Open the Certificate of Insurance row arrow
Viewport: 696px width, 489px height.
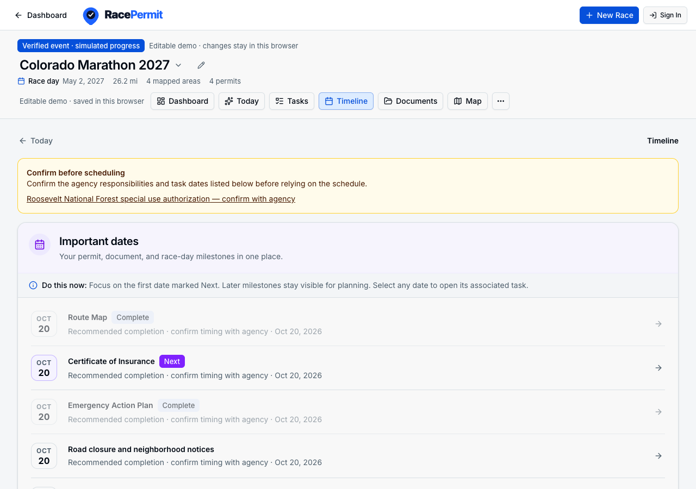tap(658, 368)
